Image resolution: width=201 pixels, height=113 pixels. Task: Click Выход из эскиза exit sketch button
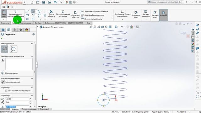pyautogui.click(x=4, y=14)
